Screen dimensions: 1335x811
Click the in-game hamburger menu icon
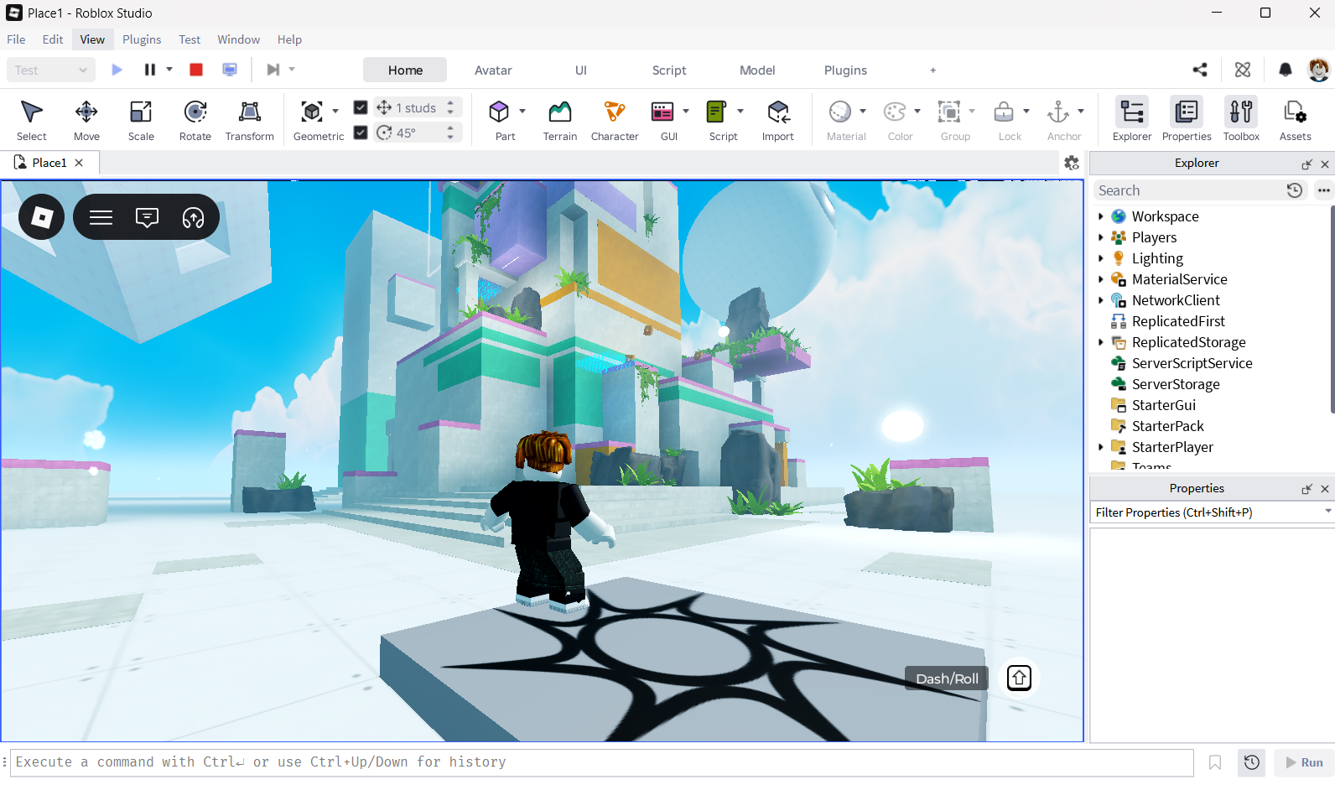click(x=101, y=218)
